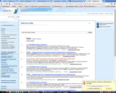Screen dimensions: 116x93
Task: Switch to the Пётр I Википедия tab
Action: click(26, 1)
